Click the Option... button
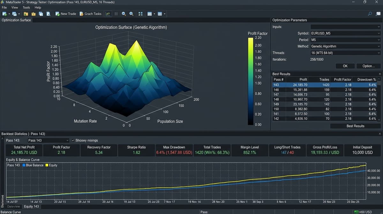383x214 pixels. pos(369,66)
